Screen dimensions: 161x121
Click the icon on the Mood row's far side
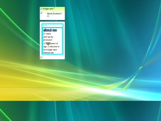click(x=41, y=13)
